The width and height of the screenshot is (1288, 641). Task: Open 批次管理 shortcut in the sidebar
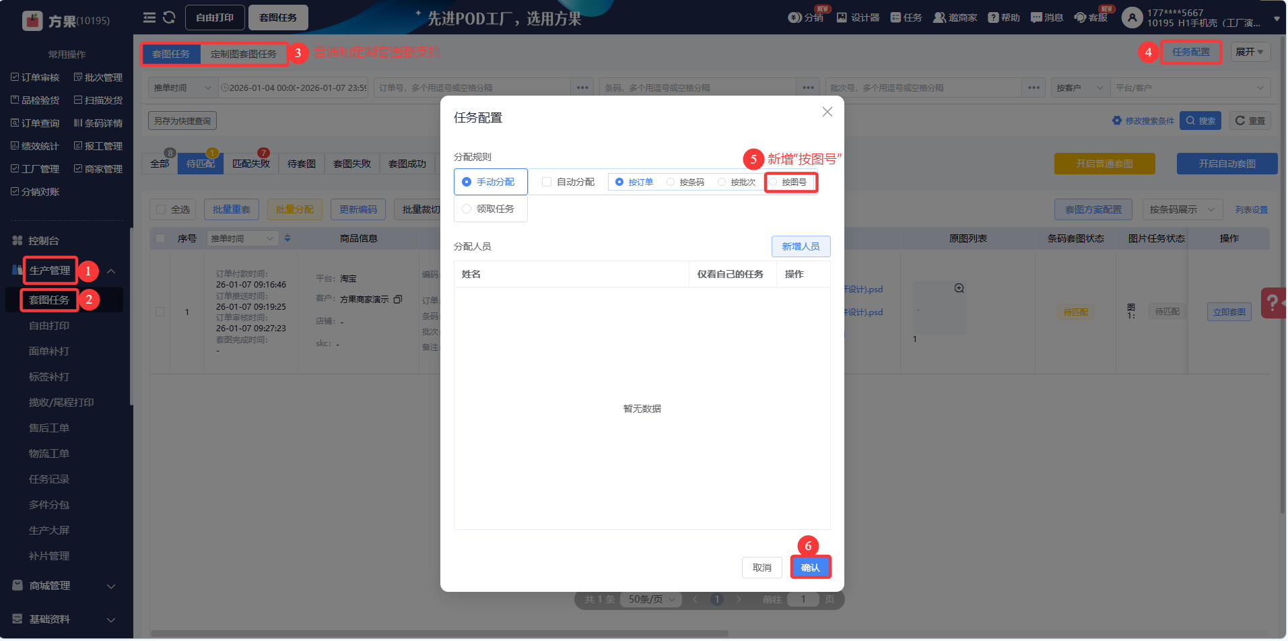[98, 77]
